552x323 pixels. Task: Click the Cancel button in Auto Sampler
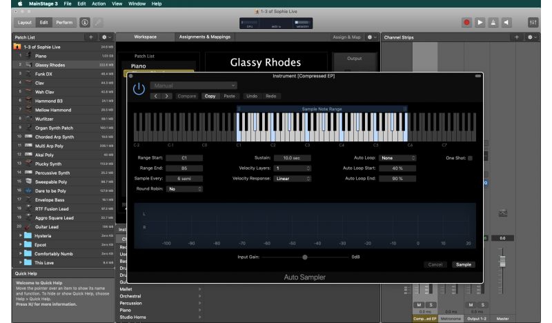(x=435, y=264)
